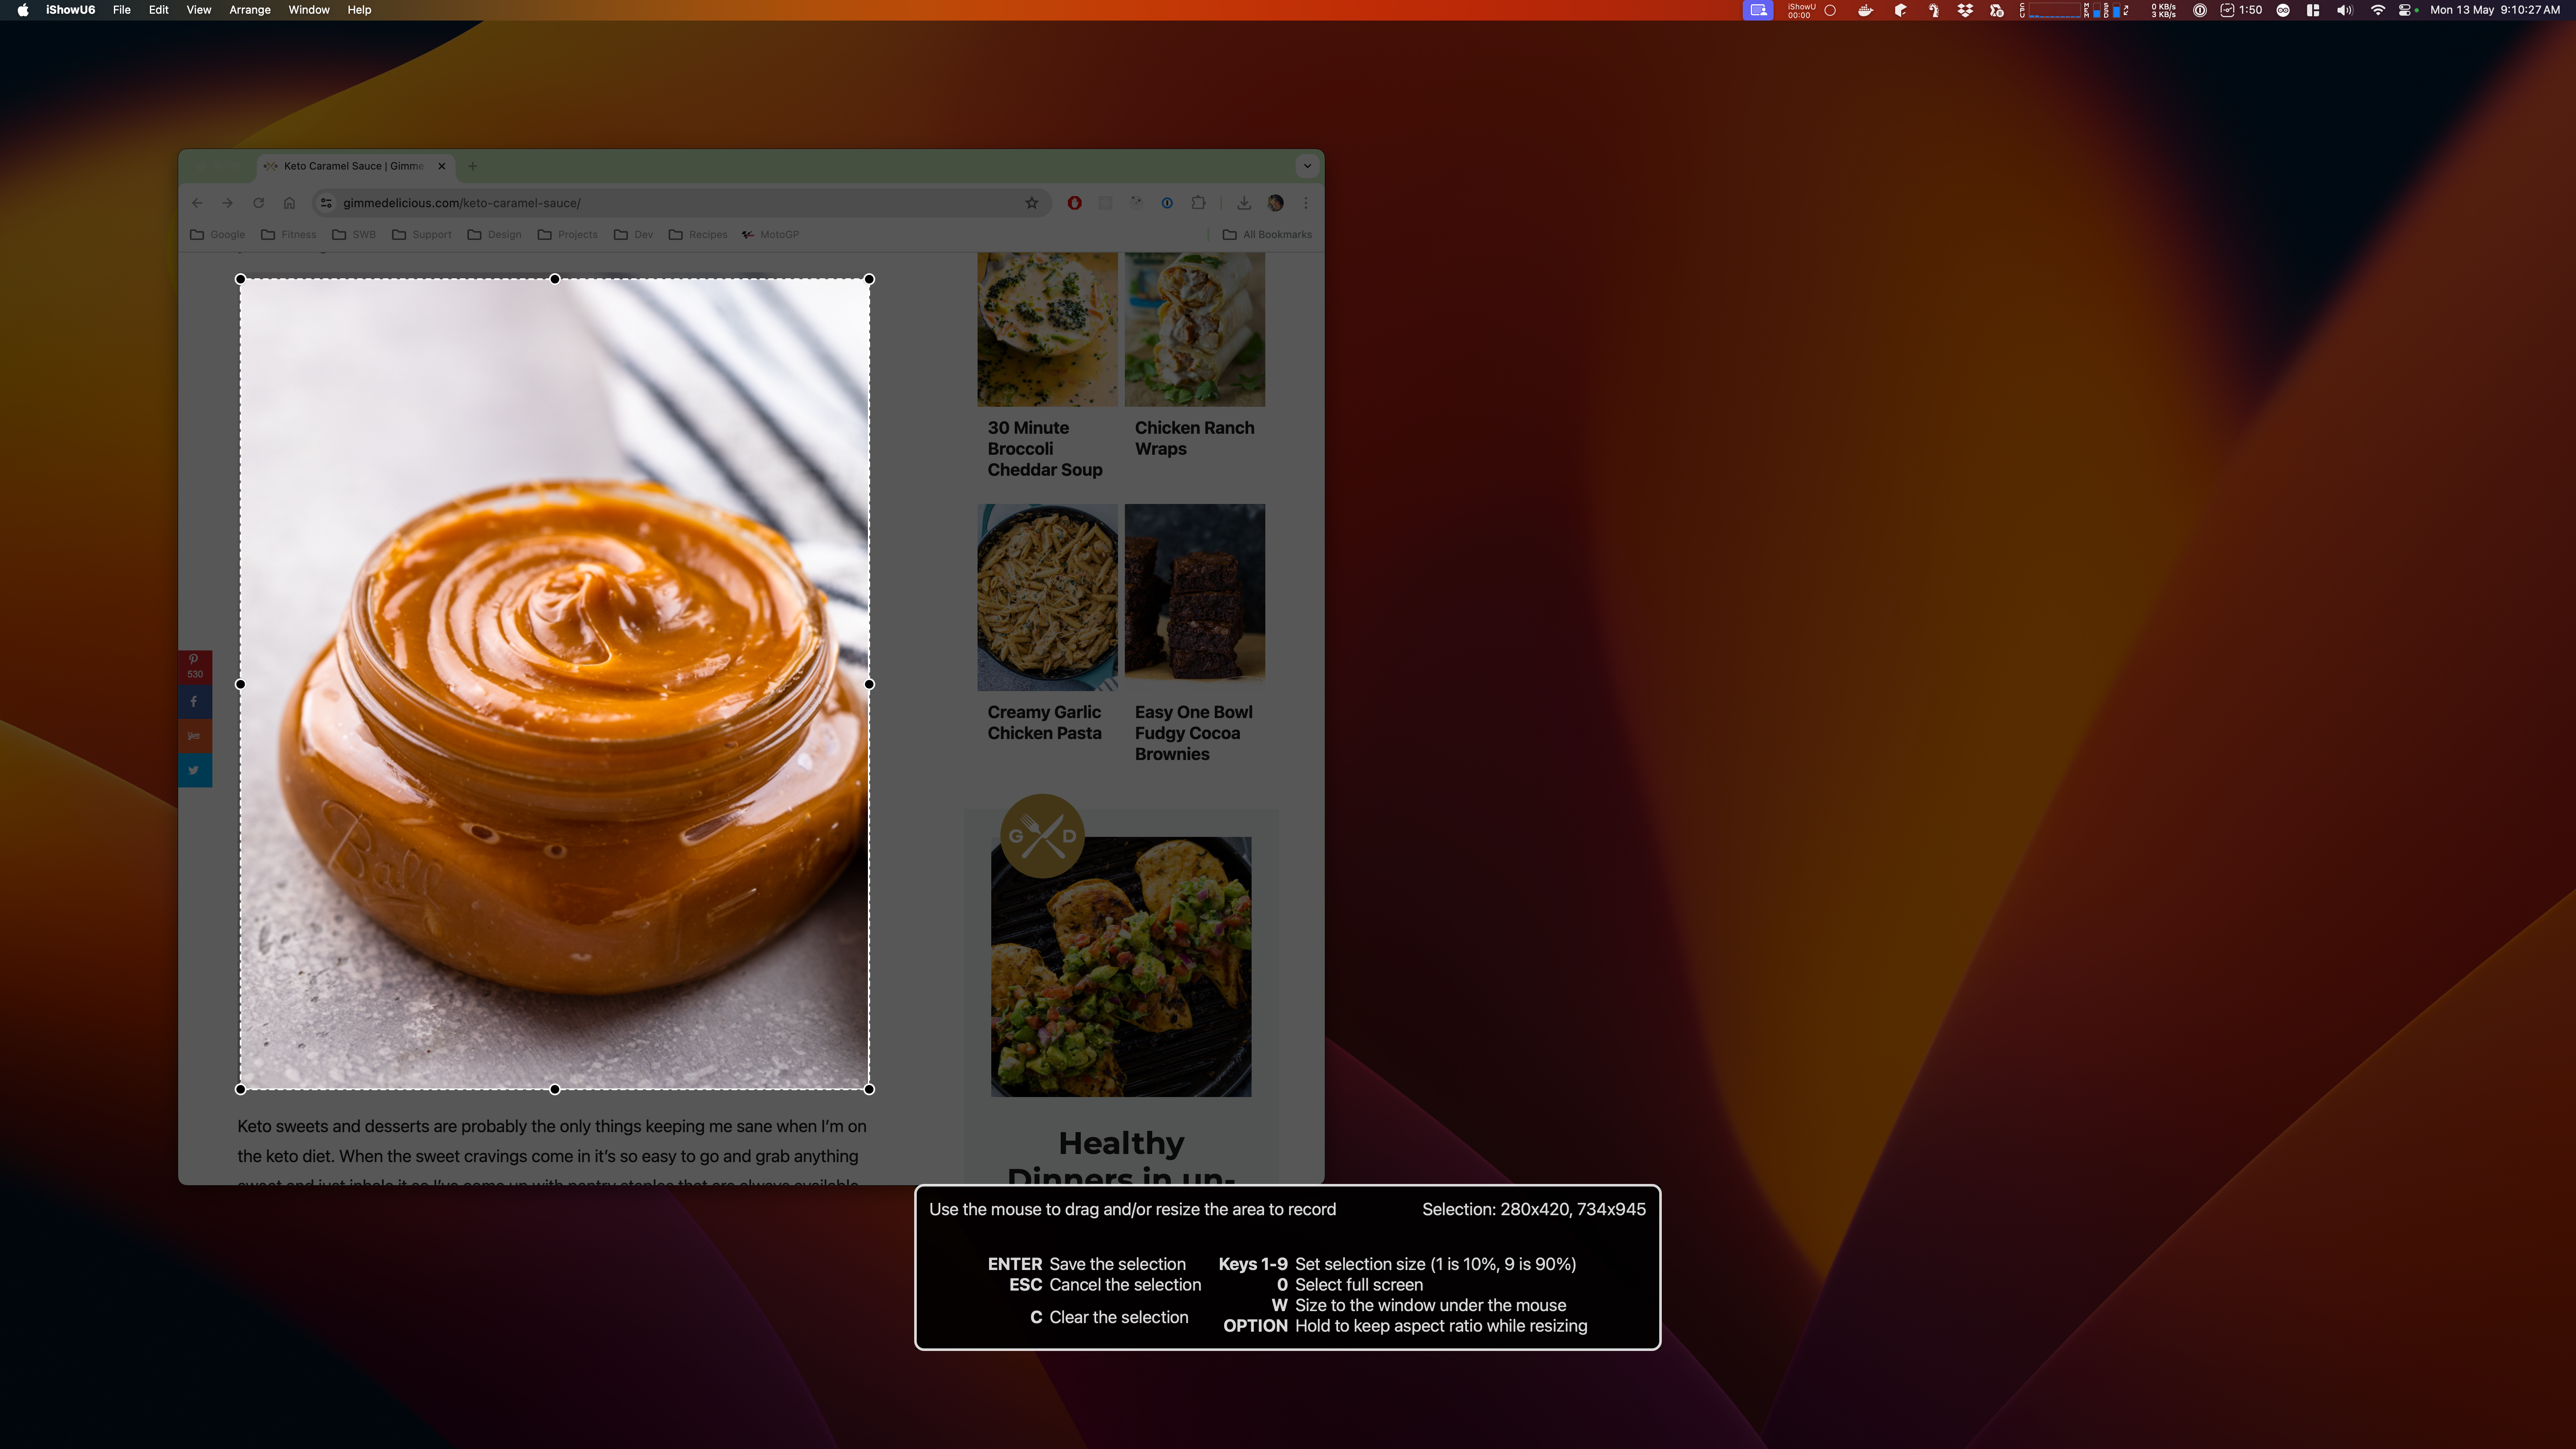Reload the current page
Image resolution: width=2576 pixels, height=1449 pixels.
point(258,203)
